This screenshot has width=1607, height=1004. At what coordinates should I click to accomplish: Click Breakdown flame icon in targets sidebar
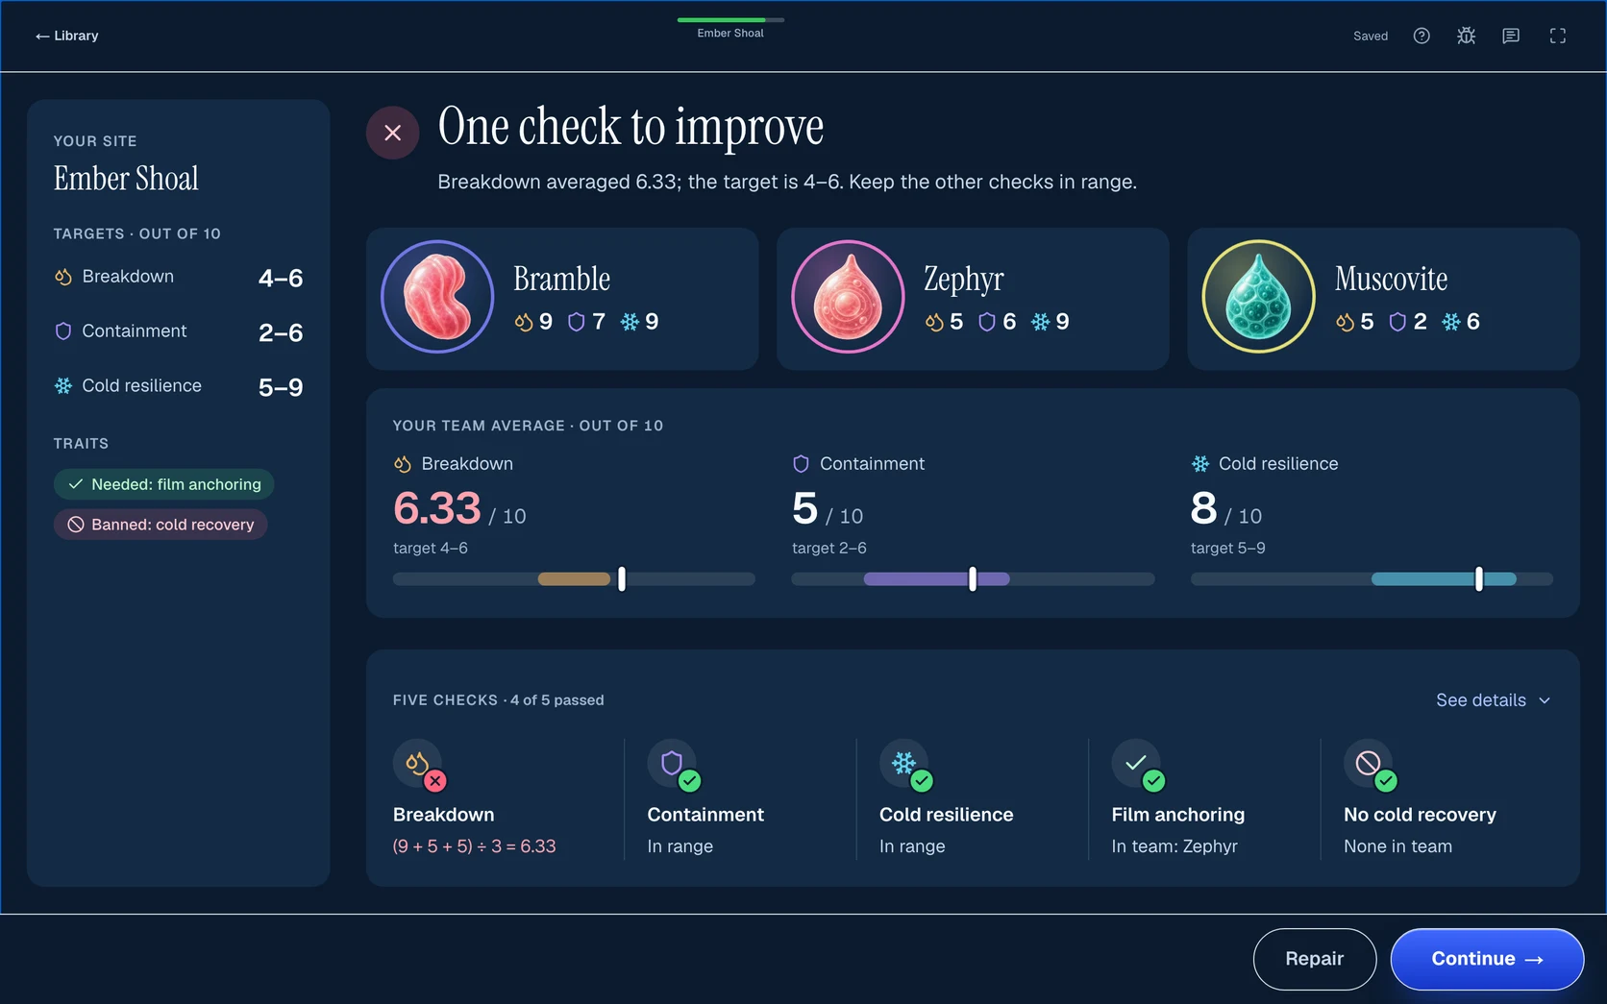pyautogui.click(x=63, y=277)
